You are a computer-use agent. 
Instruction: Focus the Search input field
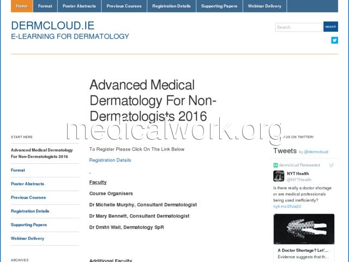pyautogui.click(x=298, y=27)
